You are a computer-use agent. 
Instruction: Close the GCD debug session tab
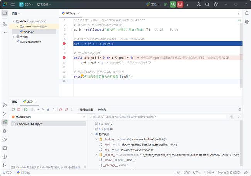[36, 101]
